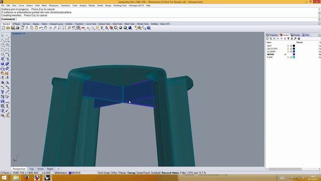The width and height of the screenshot is (321, 181).
Task: Open the File menu
Action: coord(3,6)
